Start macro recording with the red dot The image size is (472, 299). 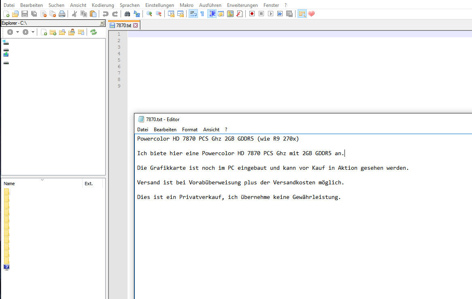tap(252, 14)
